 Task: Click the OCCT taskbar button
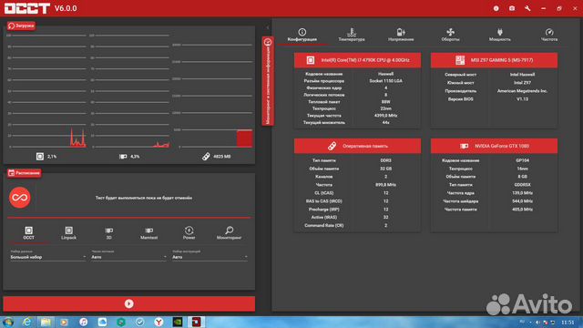197,322
